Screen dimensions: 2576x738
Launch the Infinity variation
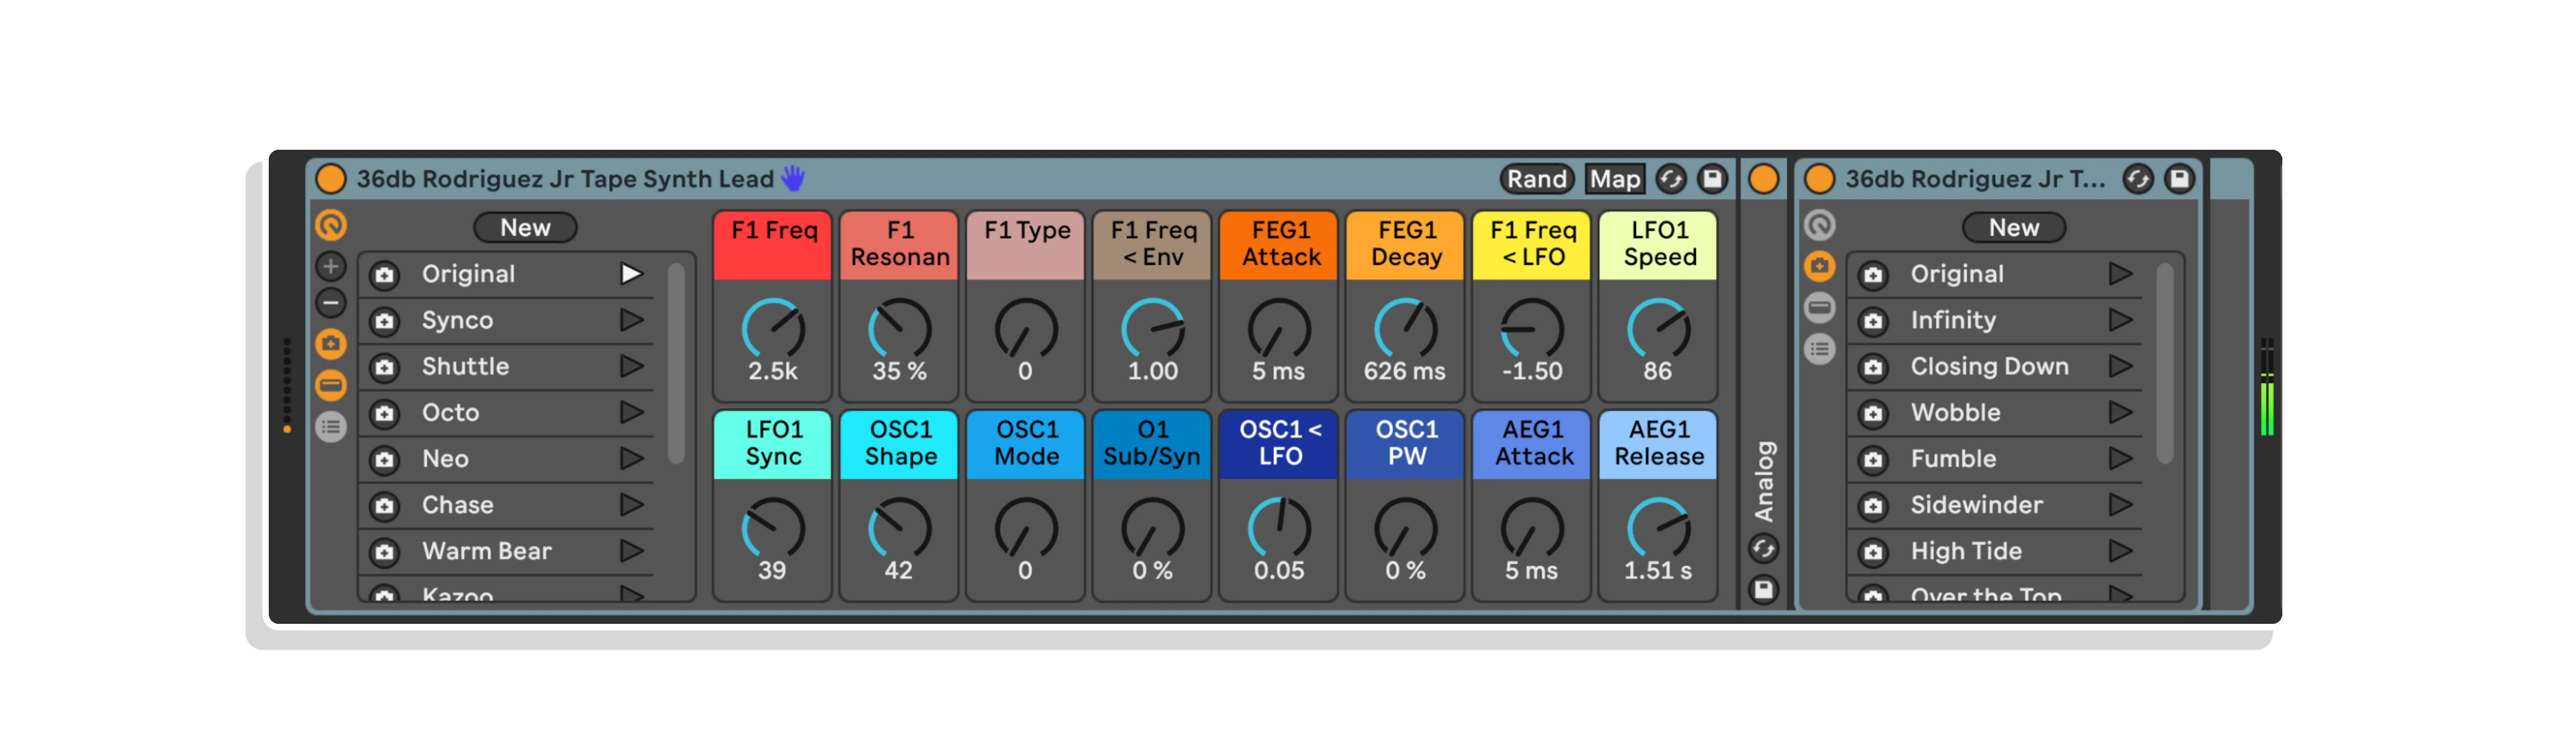(2119, 320)
